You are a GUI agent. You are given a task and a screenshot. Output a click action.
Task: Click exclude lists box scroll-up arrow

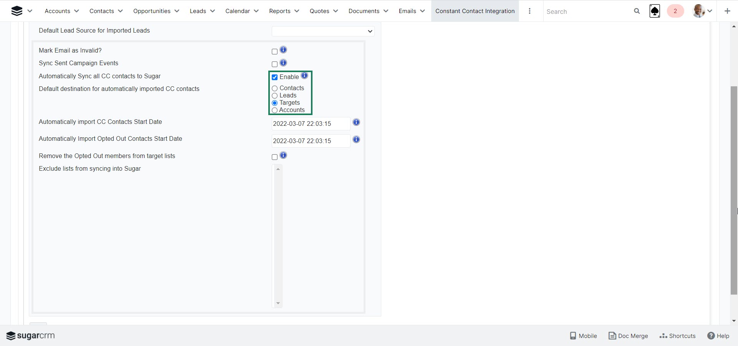(x=278, y=169)
